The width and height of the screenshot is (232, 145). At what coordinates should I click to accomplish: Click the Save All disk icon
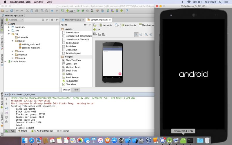point(7,11)
